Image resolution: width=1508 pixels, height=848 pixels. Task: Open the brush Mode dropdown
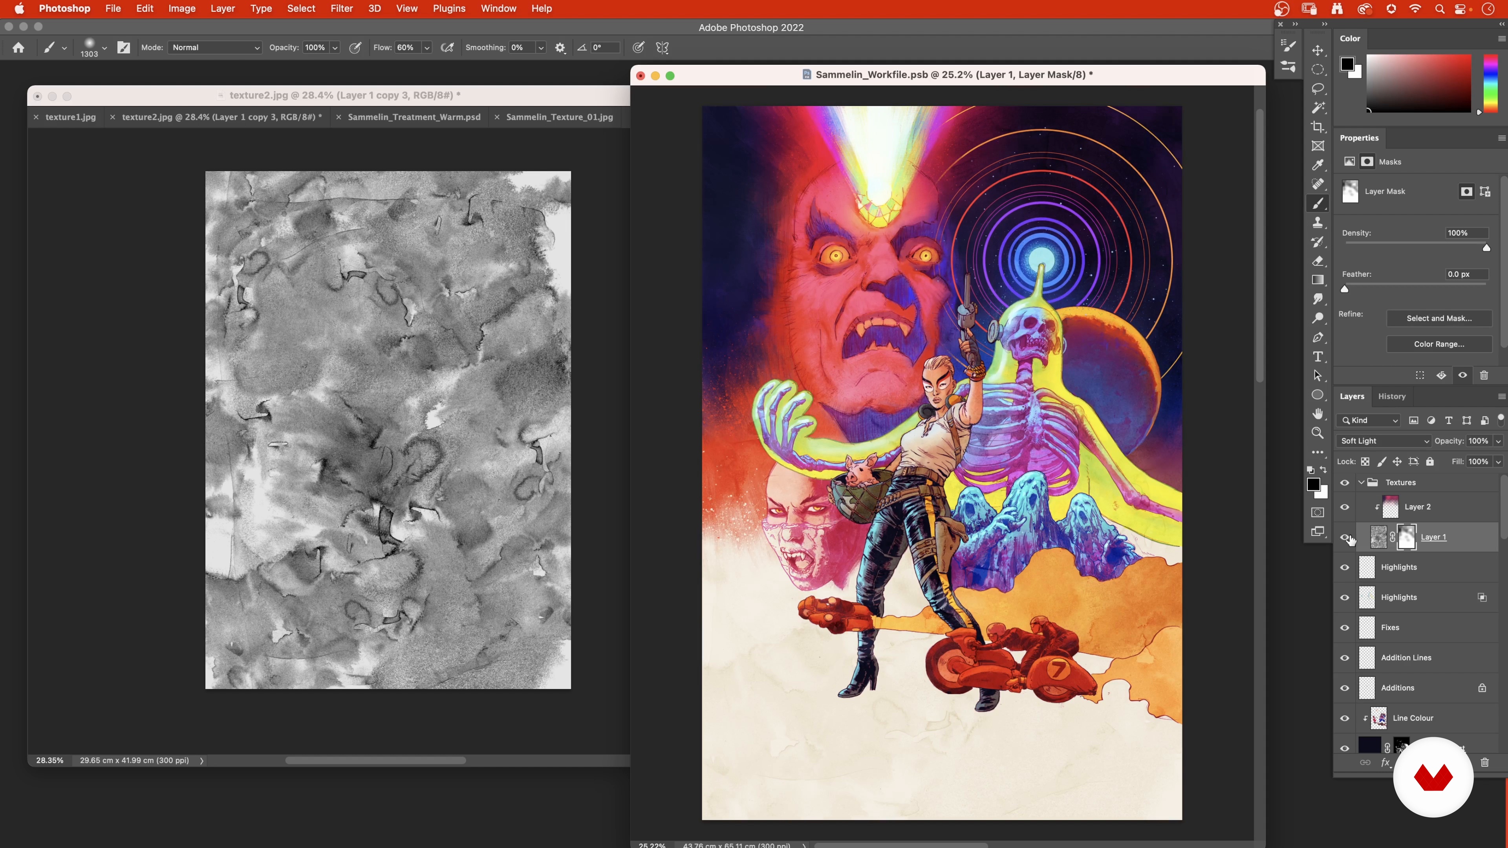tap(215, 48)
